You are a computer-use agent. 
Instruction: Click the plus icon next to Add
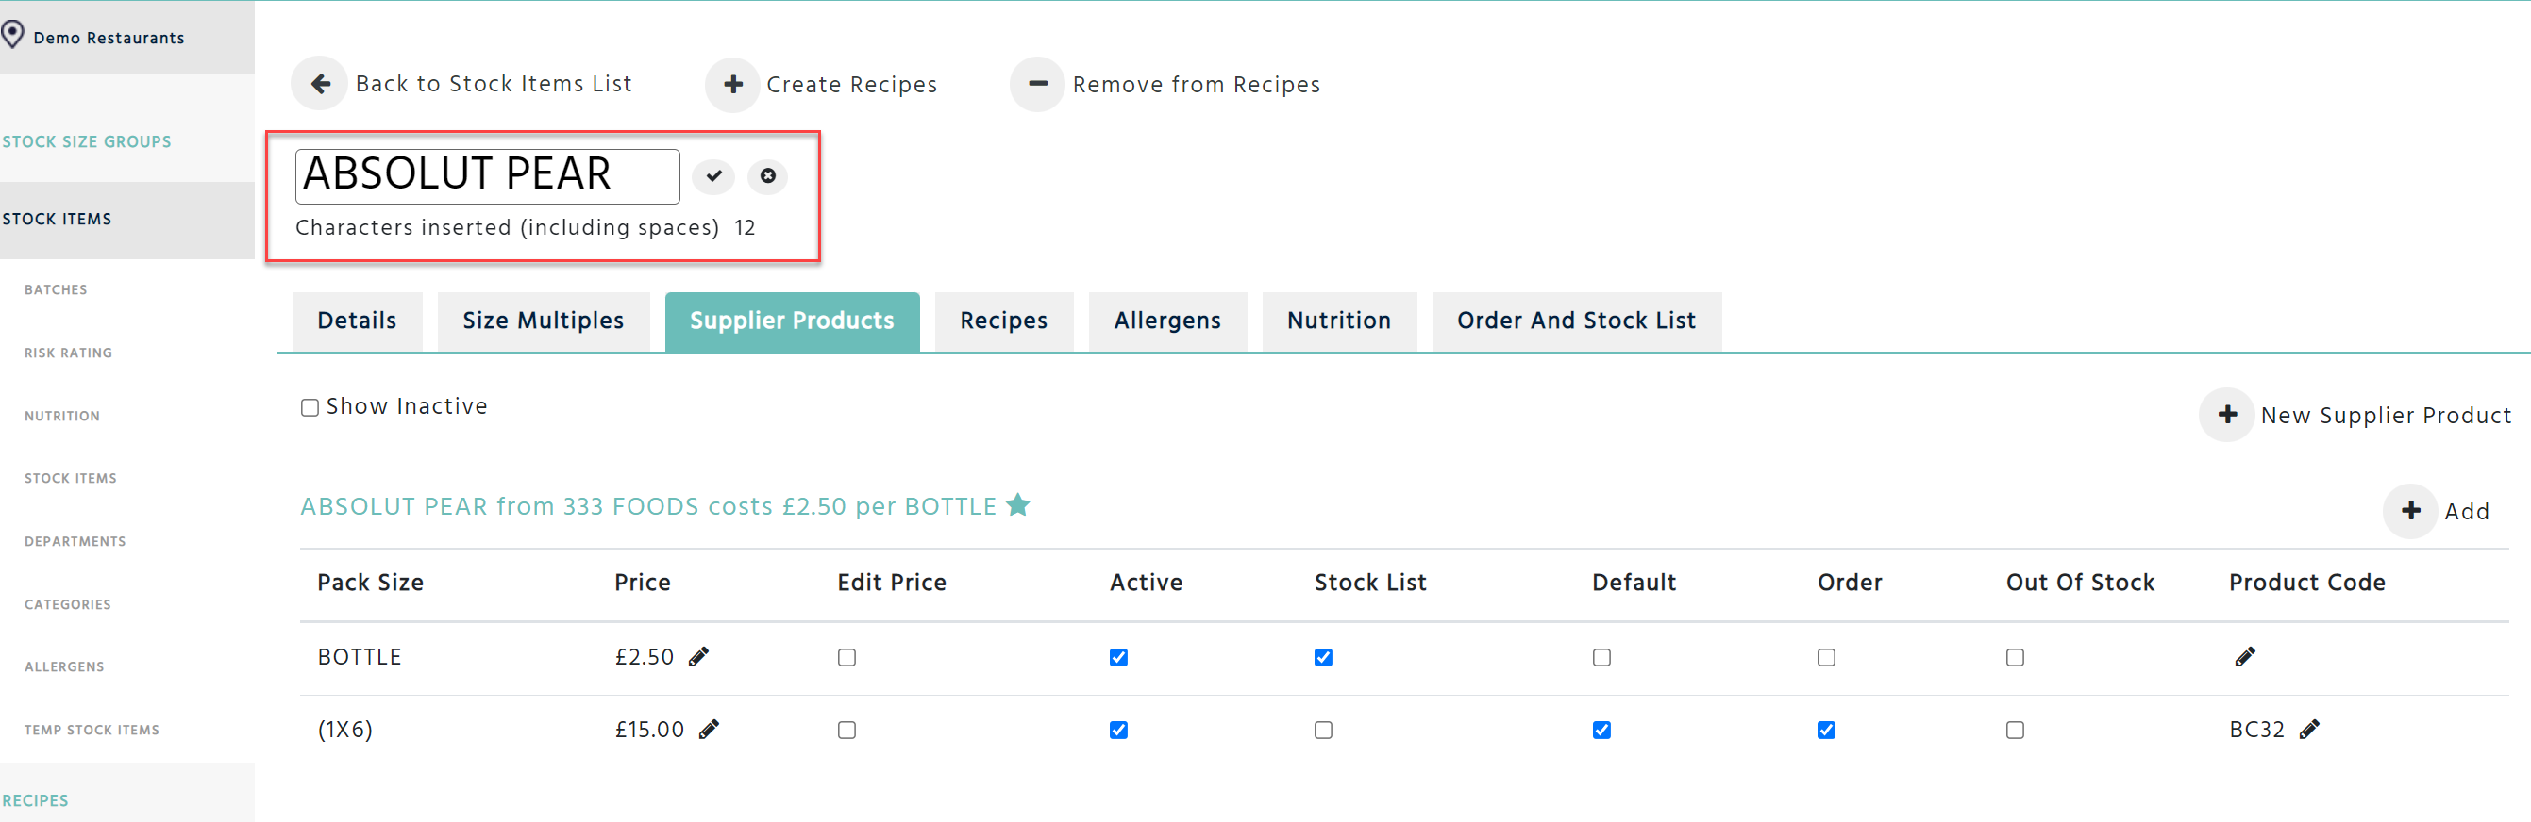(2411, 511)
